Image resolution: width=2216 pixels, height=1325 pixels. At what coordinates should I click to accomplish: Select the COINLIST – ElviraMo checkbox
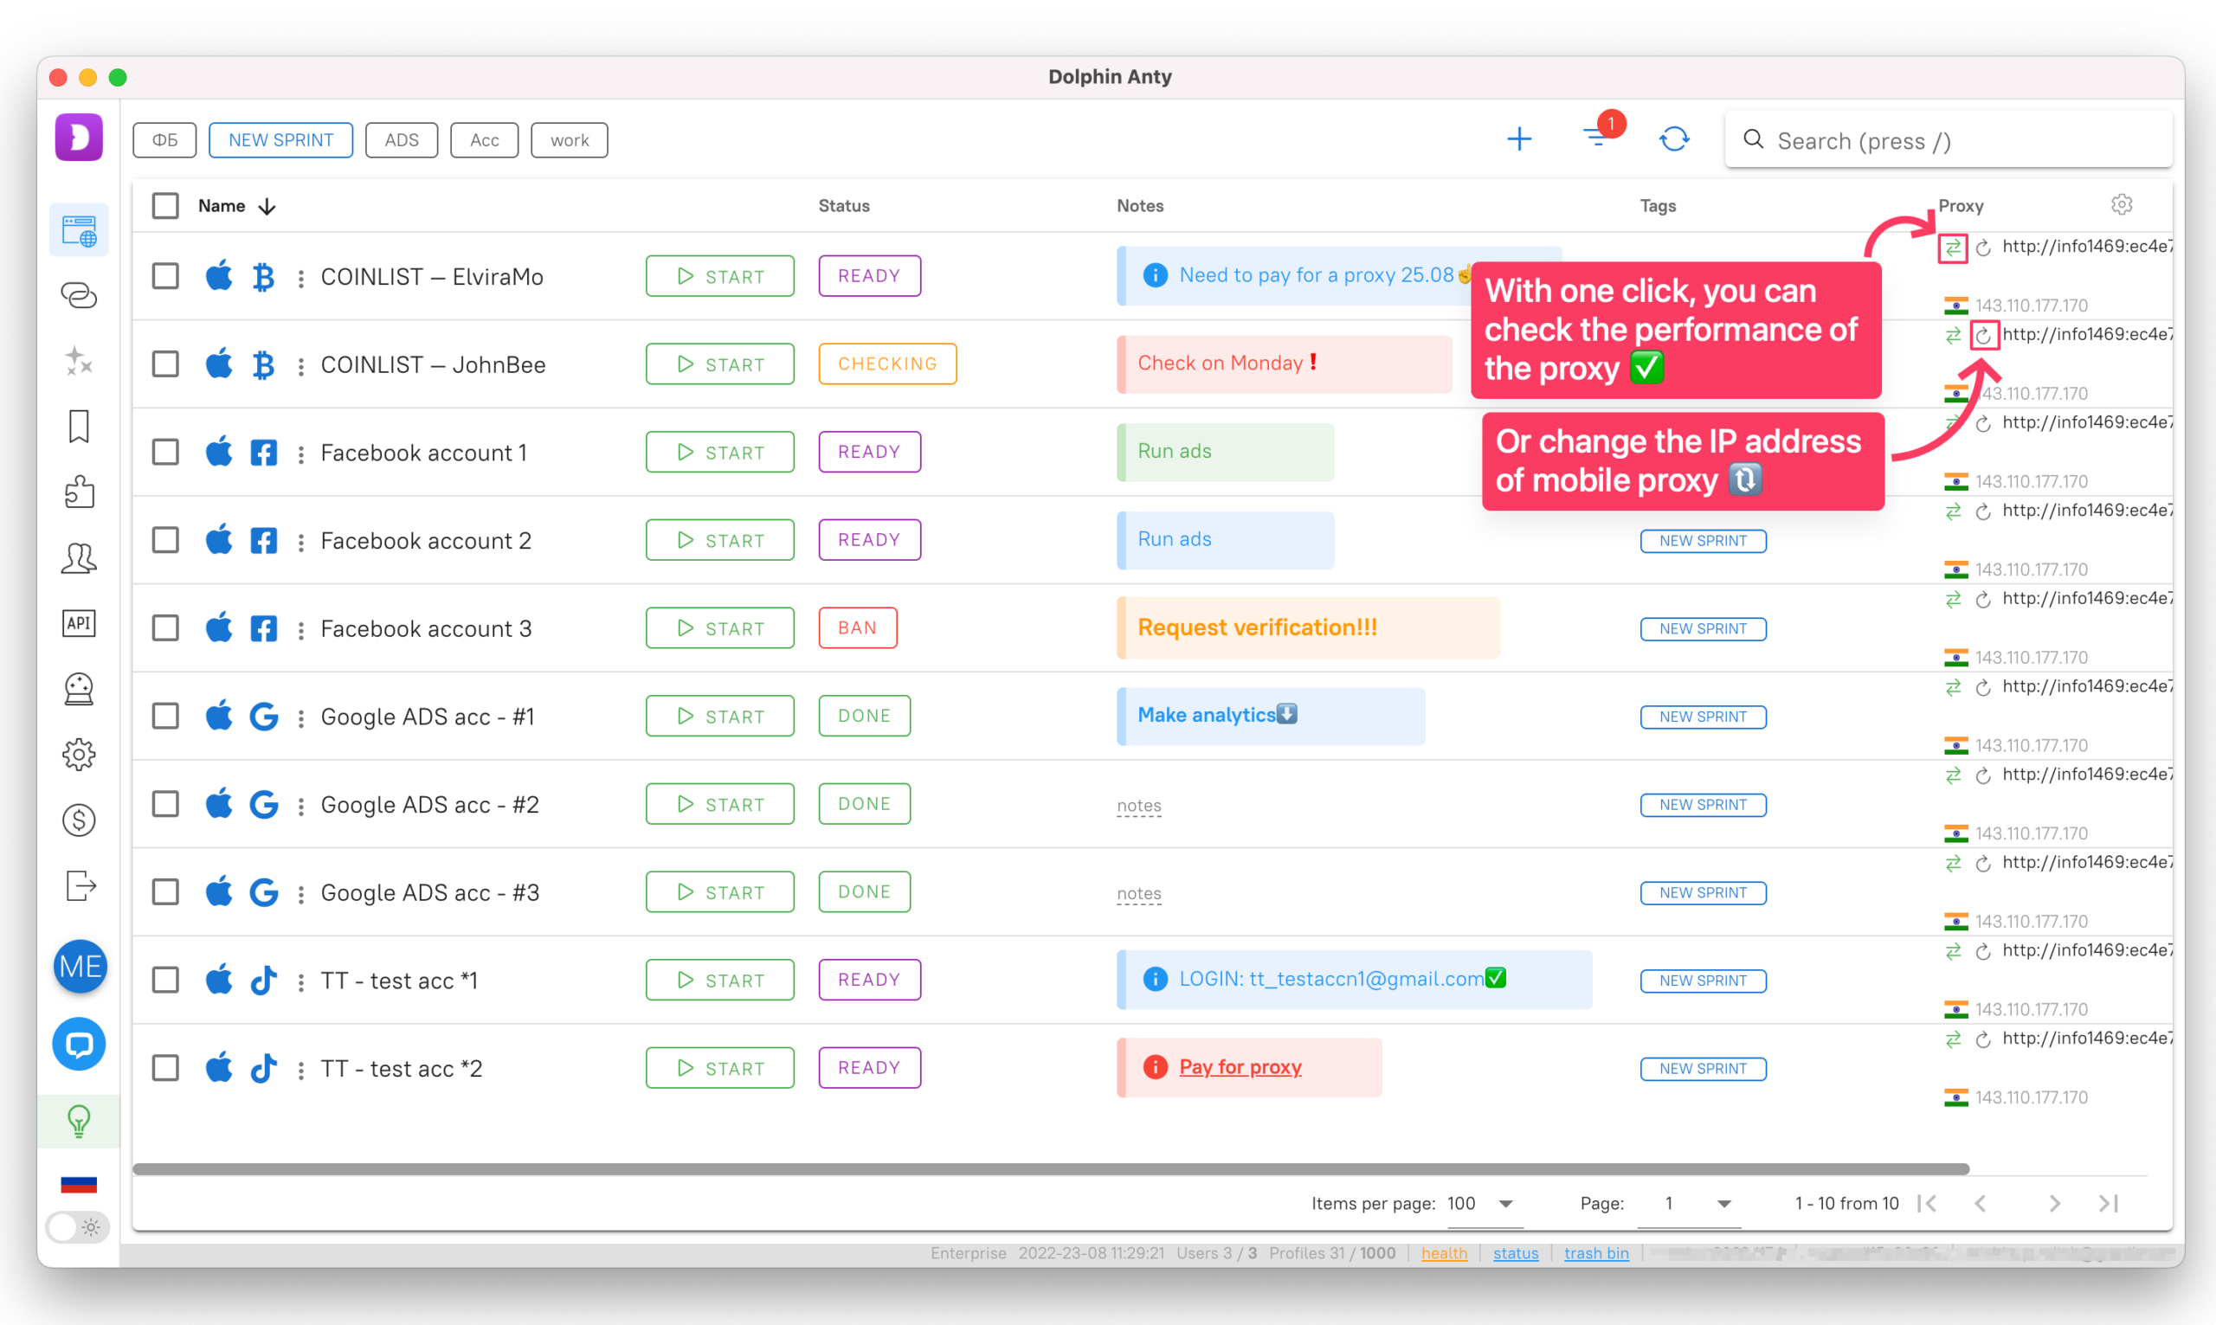click(x=165, y=276)
